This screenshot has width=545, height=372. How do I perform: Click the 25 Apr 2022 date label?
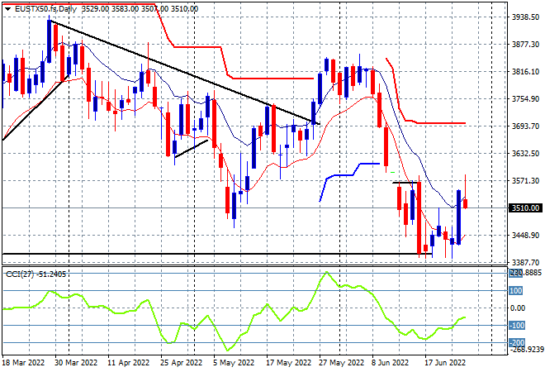[181, 363]
